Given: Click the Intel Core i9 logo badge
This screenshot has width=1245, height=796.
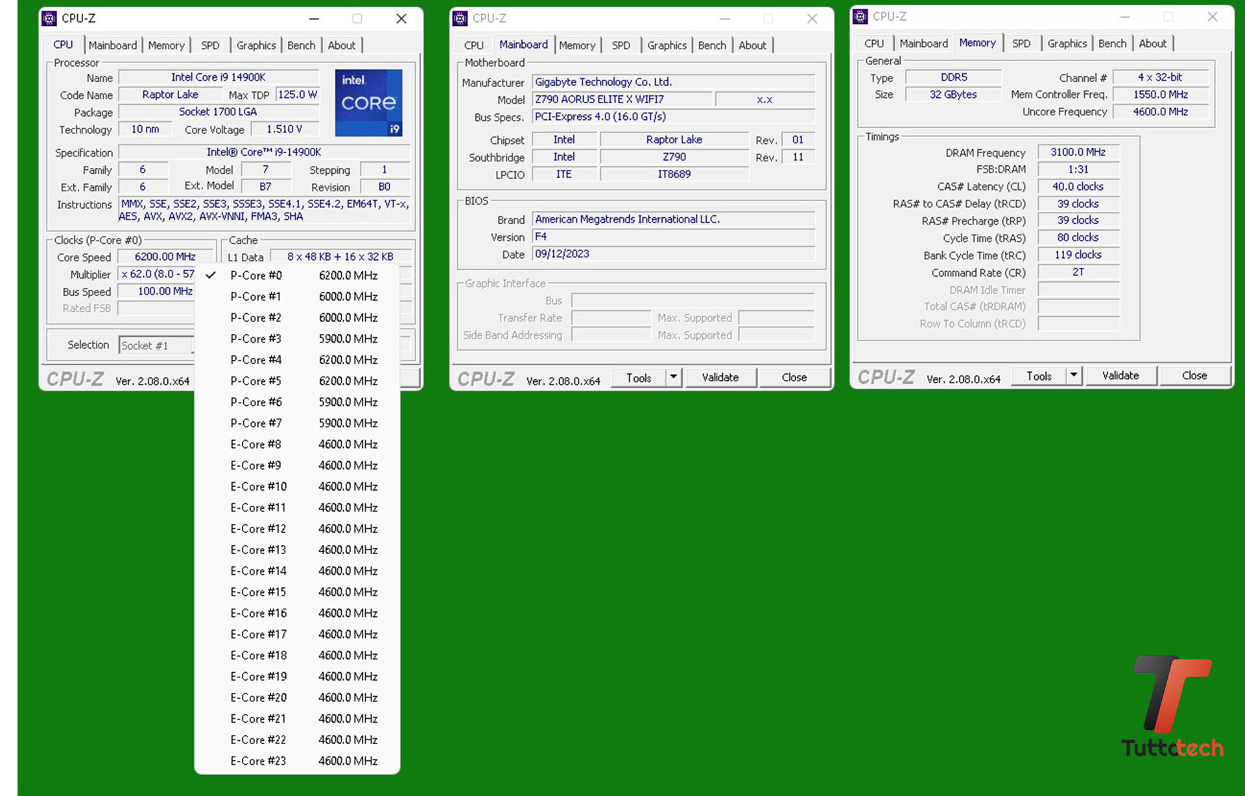Looking at the screenshot, I should click(368, 102).
